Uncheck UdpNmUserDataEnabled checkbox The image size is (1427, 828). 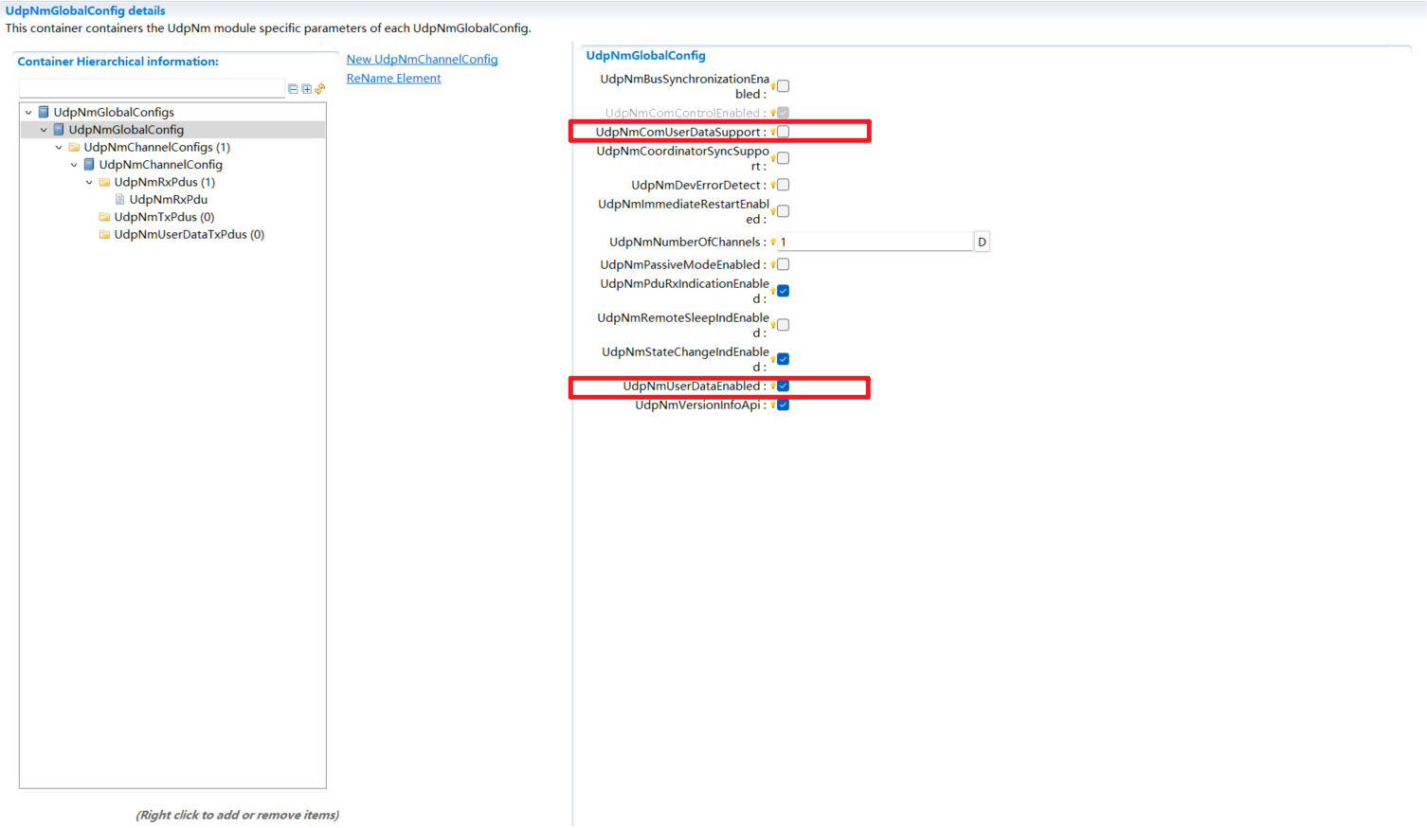(x=784, y=386)
